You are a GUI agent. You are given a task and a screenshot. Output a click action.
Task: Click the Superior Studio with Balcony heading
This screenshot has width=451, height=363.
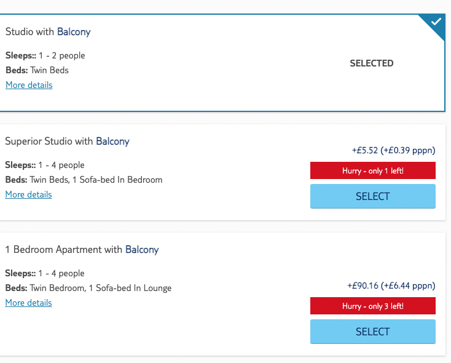pyautogui.click(x=68, y=141)
